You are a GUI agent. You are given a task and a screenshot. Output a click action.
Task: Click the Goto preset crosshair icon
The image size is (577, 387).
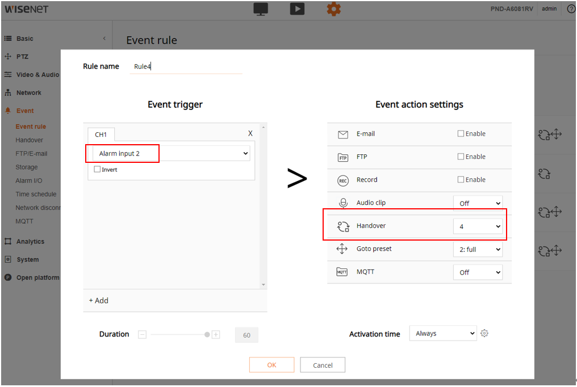[x=342, y=249]
